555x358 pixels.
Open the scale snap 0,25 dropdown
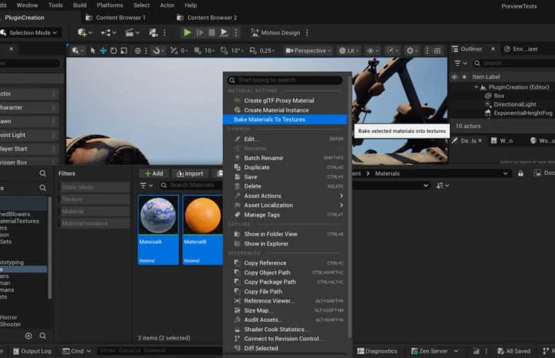267,50
